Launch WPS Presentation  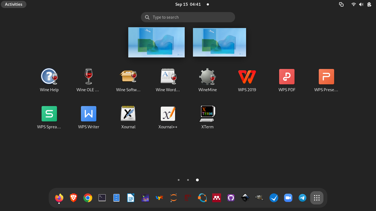[x=326, y=77]
